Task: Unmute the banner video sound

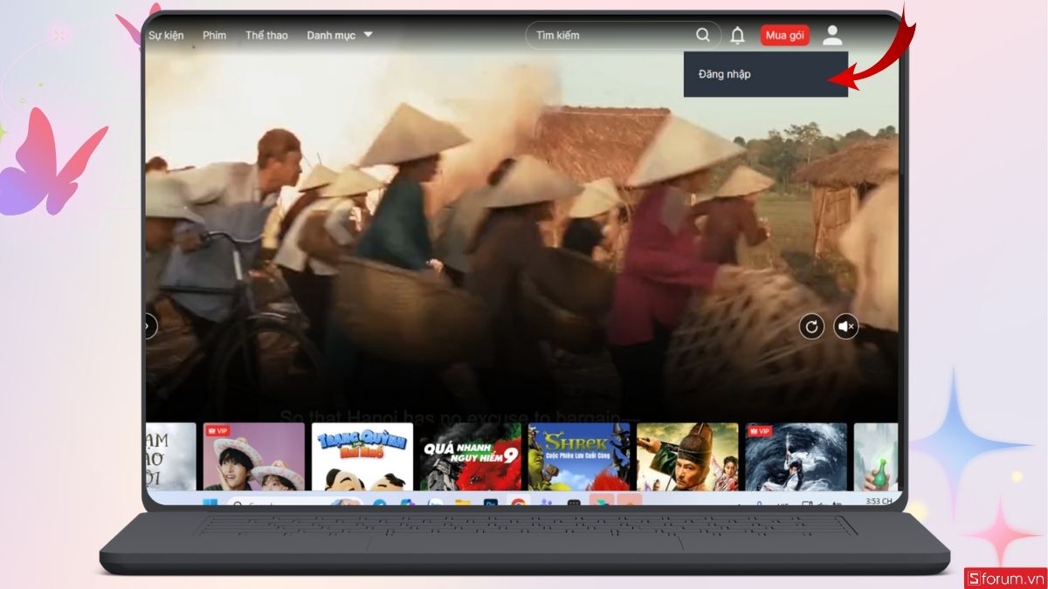Action: point(845,326)
